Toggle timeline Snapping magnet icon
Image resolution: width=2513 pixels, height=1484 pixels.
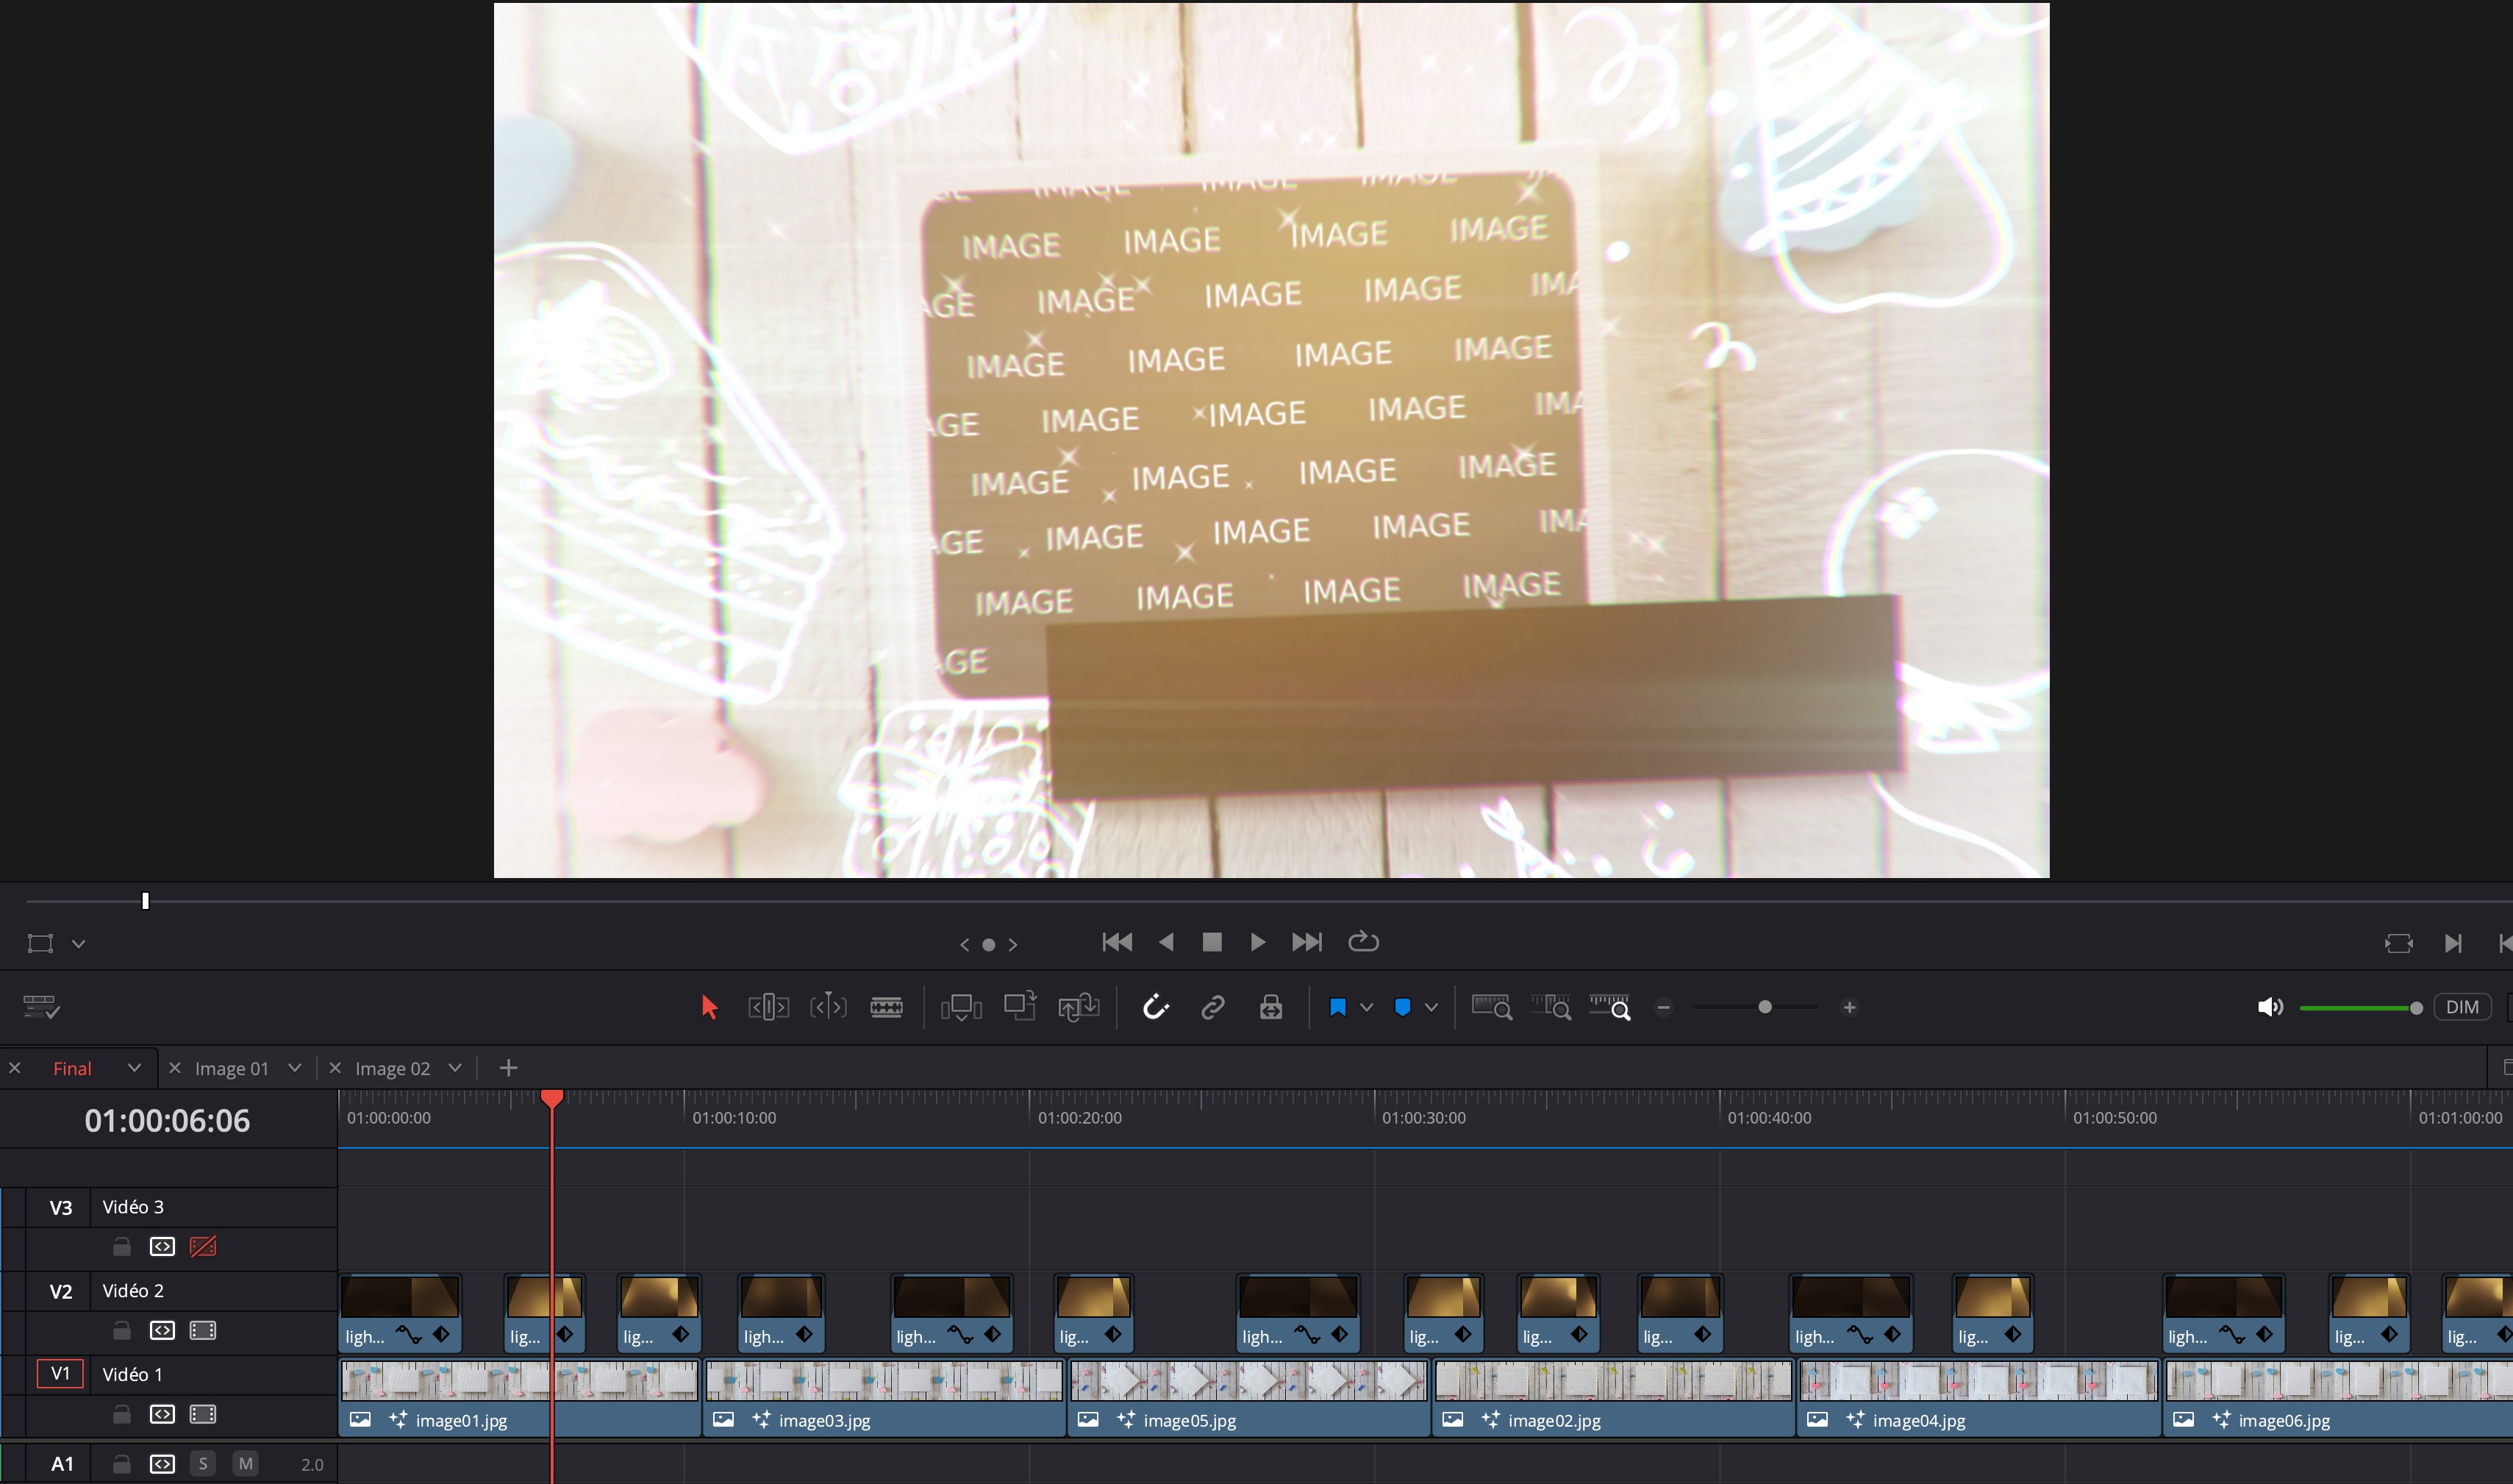coord(1154,1007)
